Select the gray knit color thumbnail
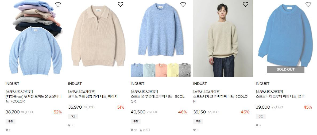317x135 pixels. click(185, 70)
